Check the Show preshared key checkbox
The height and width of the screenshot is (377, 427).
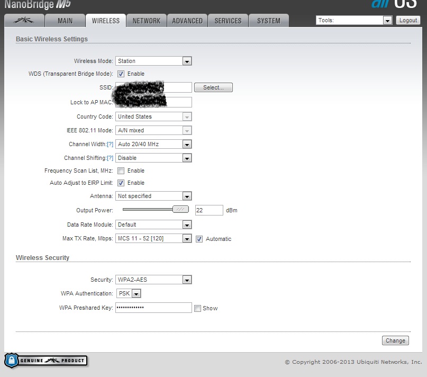(198, 308)
